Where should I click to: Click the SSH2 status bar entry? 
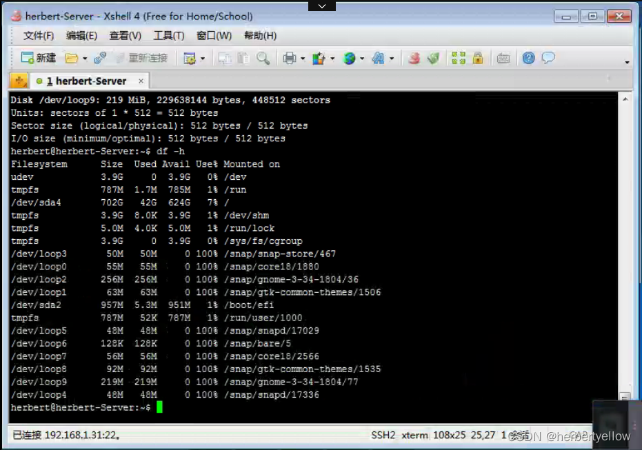[383, 435]
